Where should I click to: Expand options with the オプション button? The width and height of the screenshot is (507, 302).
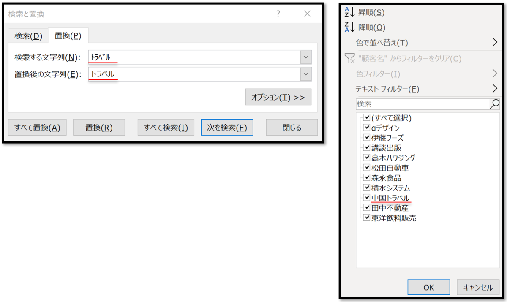278,97
